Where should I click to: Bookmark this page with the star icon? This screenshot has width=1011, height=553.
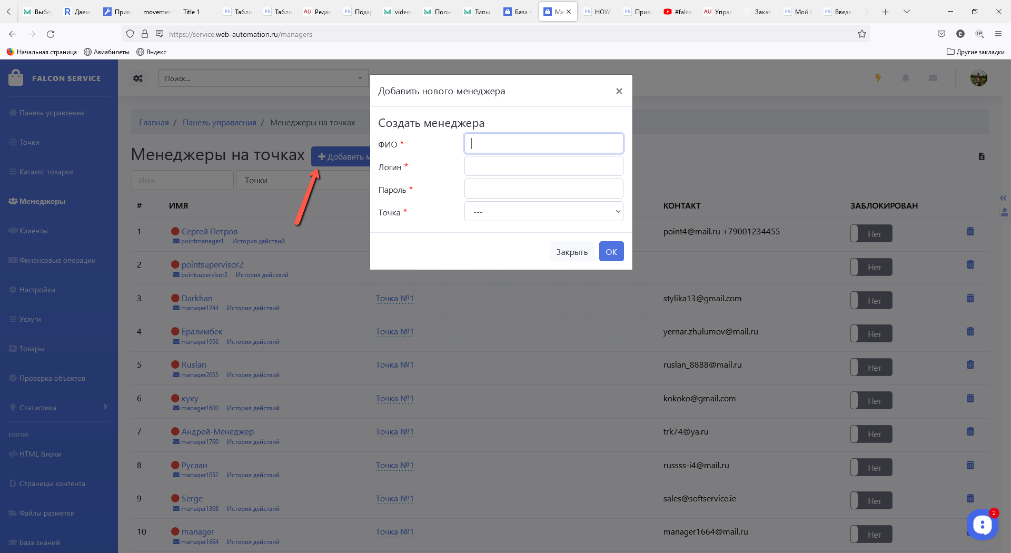(x=861, y=34)
